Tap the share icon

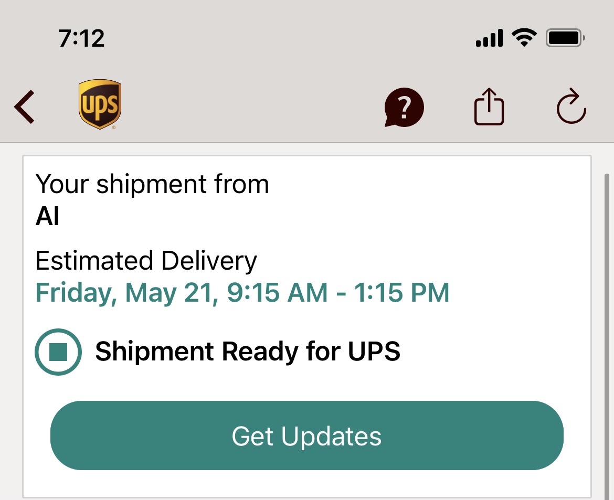click(489, 107)
